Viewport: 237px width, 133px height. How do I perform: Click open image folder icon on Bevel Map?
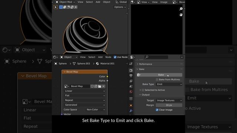[x=100, y=86]
